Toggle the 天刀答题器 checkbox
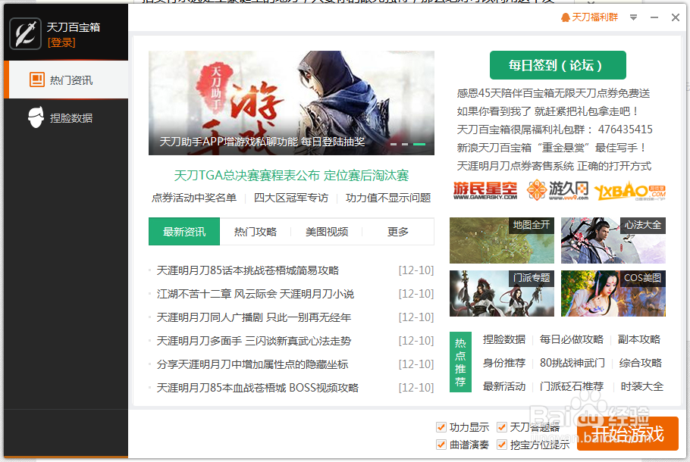 point(502,427)
